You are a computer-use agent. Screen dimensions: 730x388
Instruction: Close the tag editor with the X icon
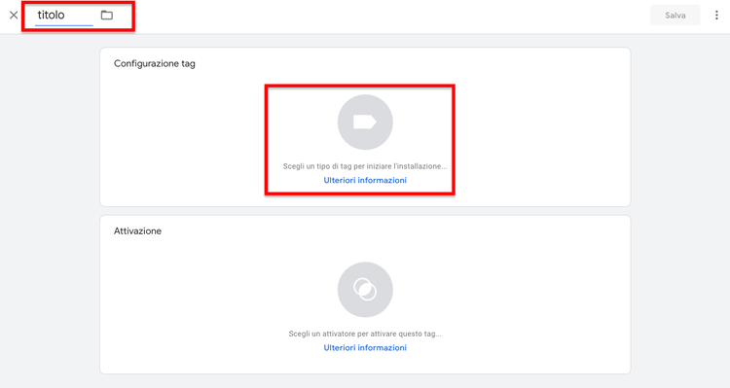14,15
